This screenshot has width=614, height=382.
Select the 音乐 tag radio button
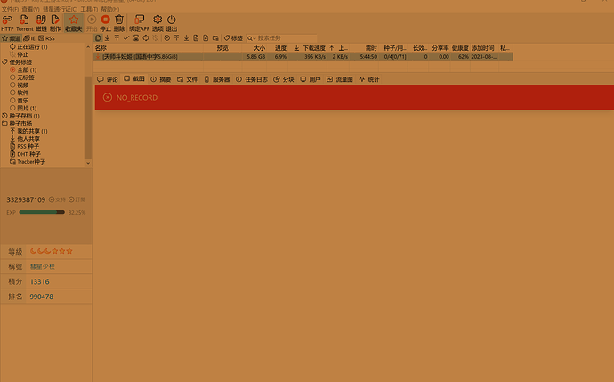(x=13, y=100)
